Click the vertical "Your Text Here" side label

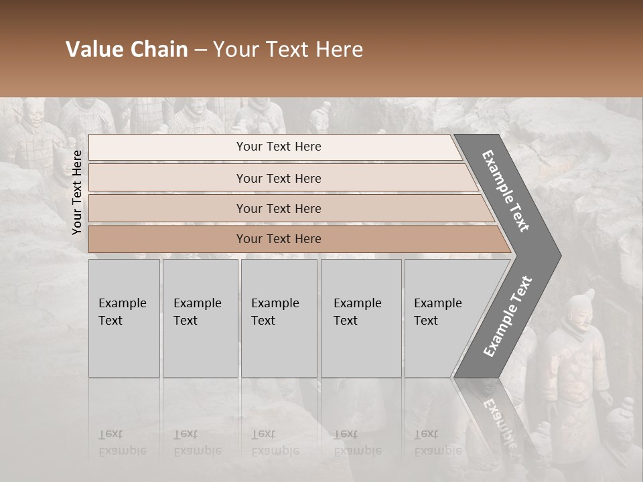tap(77, 193)
